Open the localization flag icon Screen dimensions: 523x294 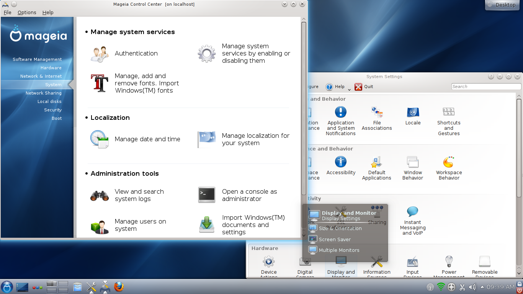coord(206,139)
